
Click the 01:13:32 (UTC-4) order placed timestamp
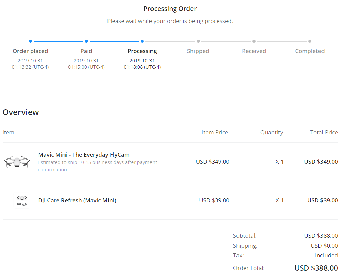tap(30, 67)
